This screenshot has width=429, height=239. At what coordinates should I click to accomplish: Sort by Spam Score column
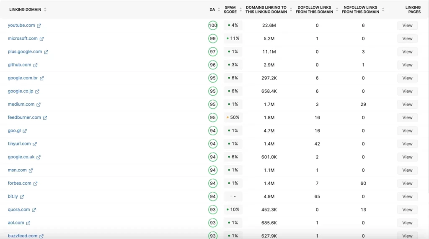(x=240, y=10)
